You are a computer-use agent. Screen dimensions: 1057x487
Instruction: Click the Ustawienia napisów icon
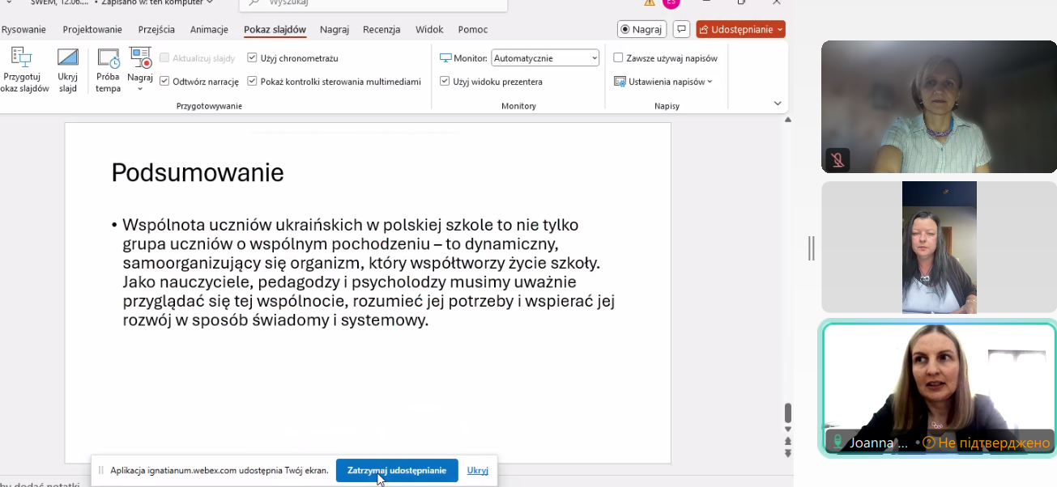point(620,82)
